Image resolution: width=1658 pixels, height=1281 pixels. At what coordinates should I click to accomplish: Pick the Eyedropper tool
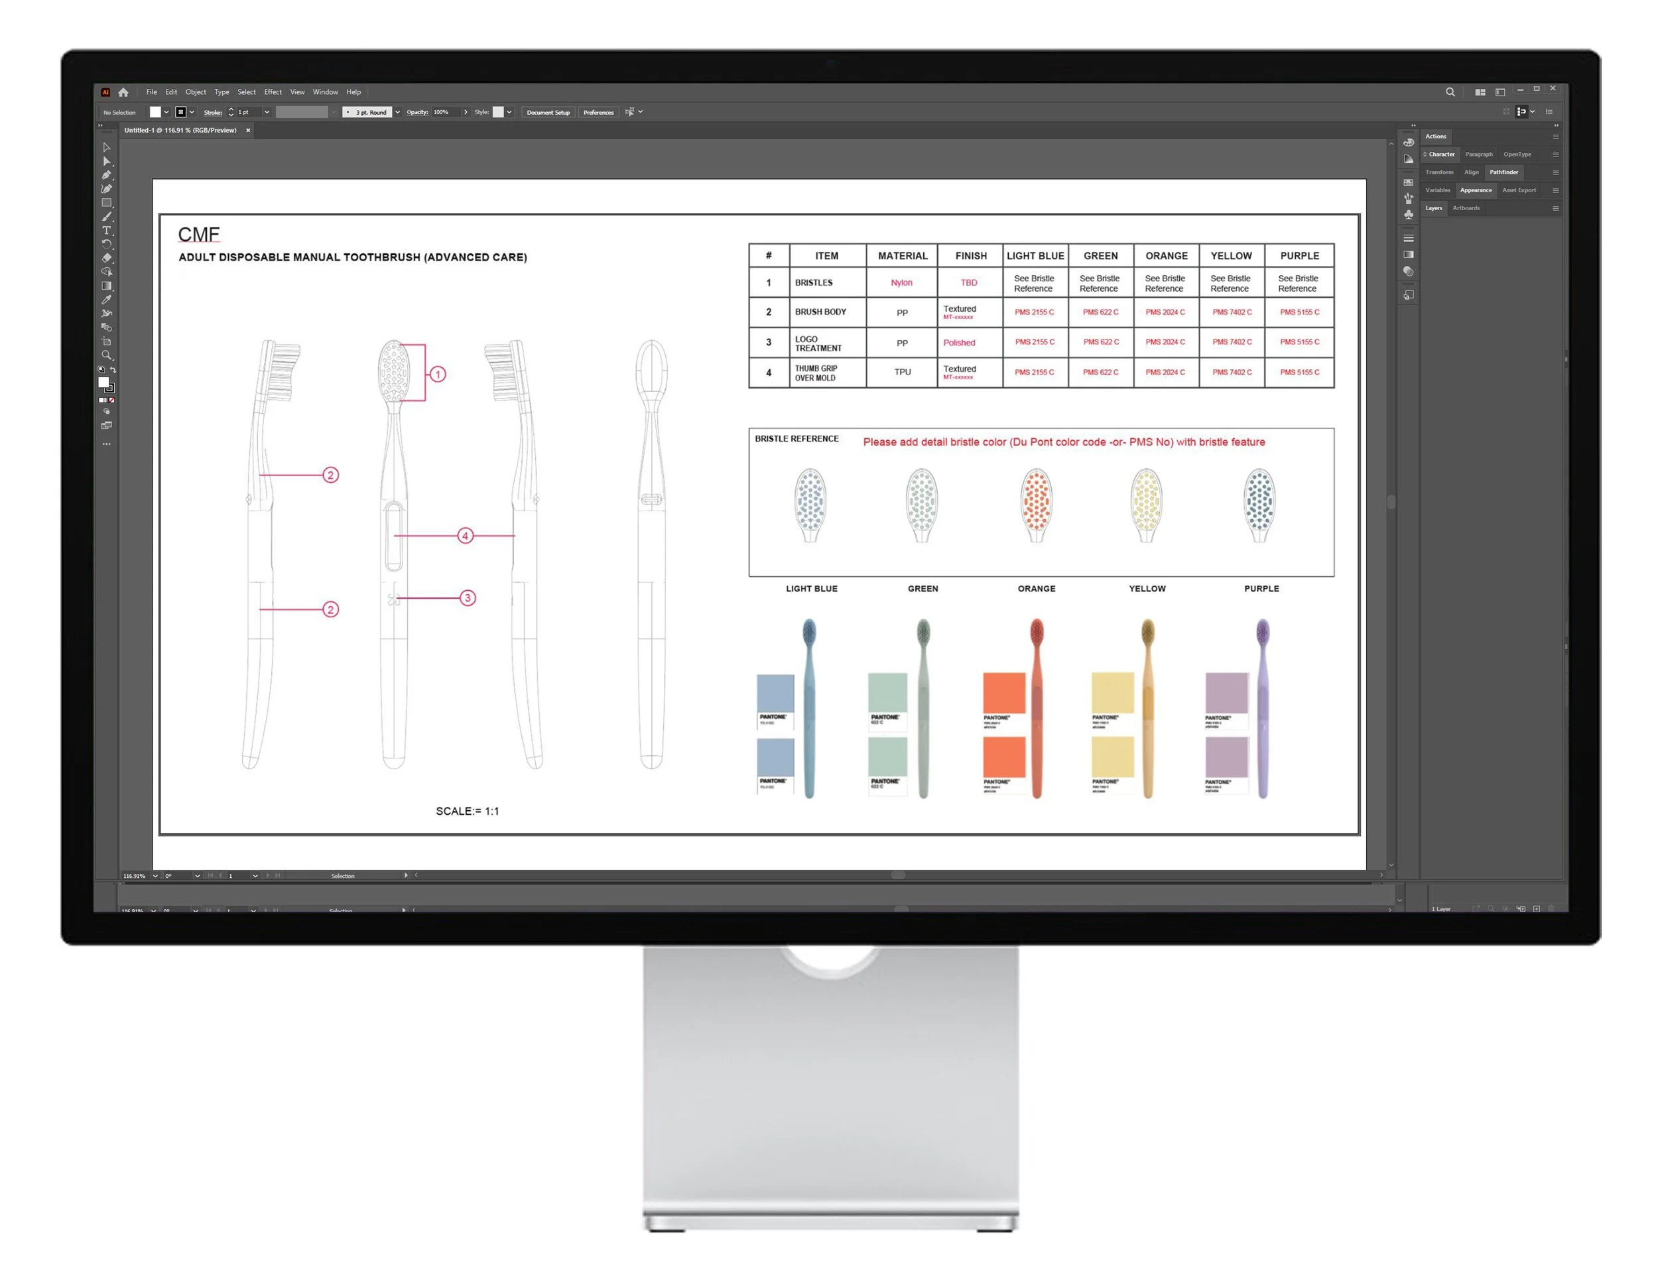(x=106, y=300)
